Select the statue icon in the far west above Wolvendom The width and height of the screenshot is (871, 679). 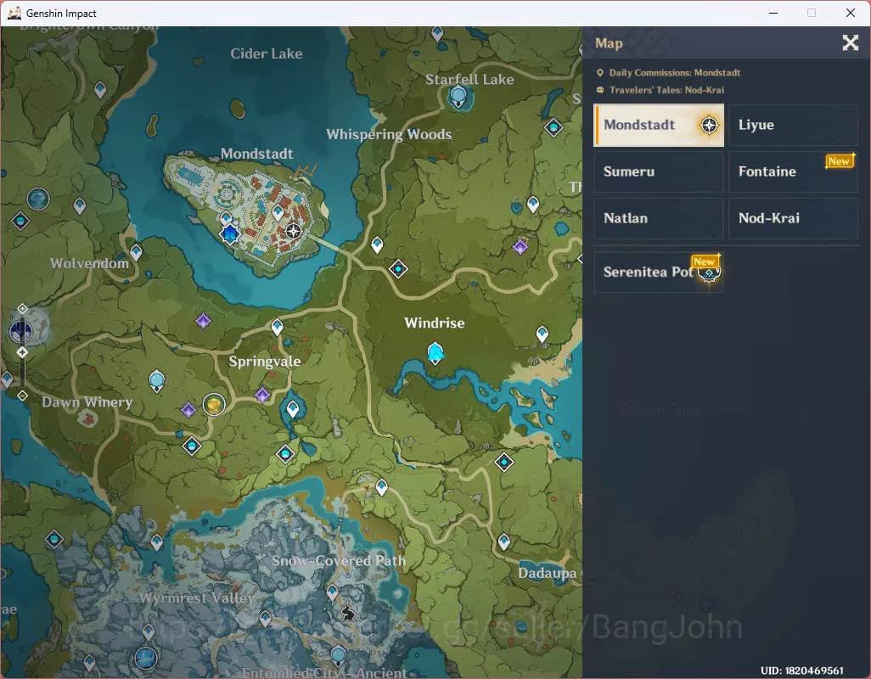[x=38, y=199]
